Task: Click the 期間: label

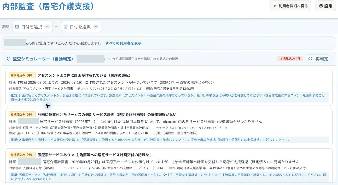Action: click(x=6, y=27)
